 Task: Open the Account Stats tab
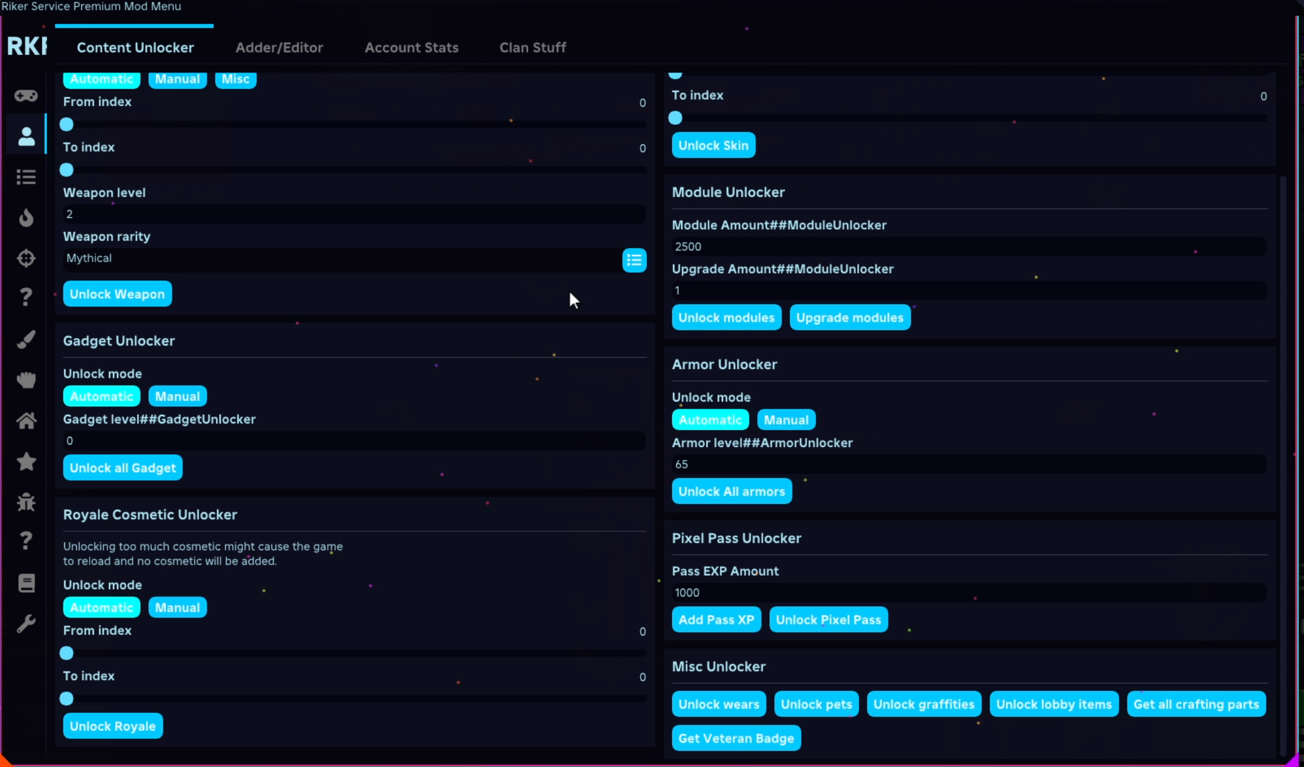411,48
